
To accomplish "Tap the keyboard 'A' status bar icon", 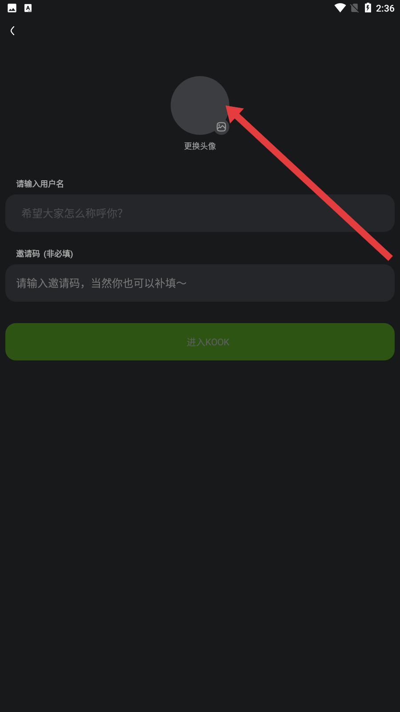I will [x=28, y=8].
